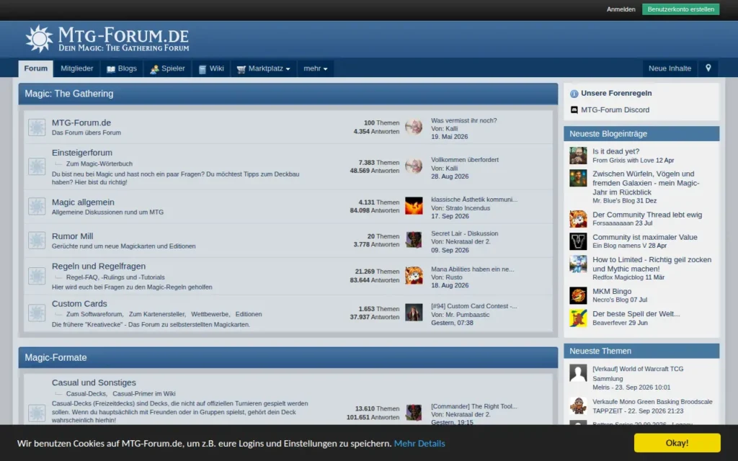Open Unsere Forenregeln link
This screenshot has width=738, height=461.
[x=616, y=93]
